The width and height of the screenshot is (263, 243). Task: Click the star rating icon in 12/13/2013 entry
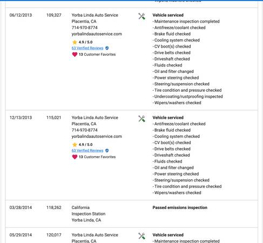click(75, 145)
